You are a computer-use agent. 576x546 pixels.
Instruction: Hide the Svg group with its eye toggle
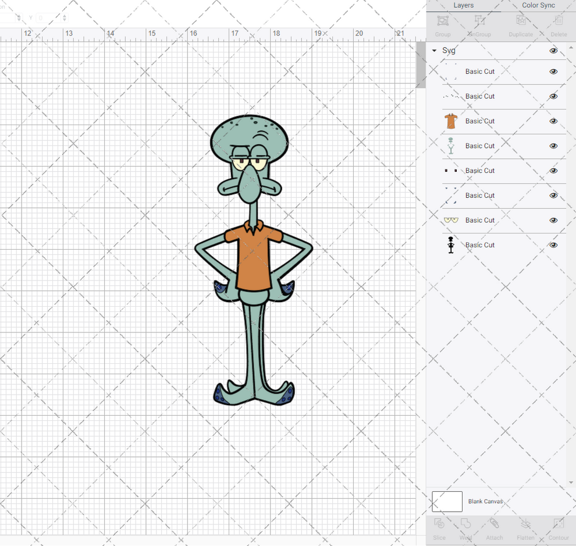[x=553, y=51]
